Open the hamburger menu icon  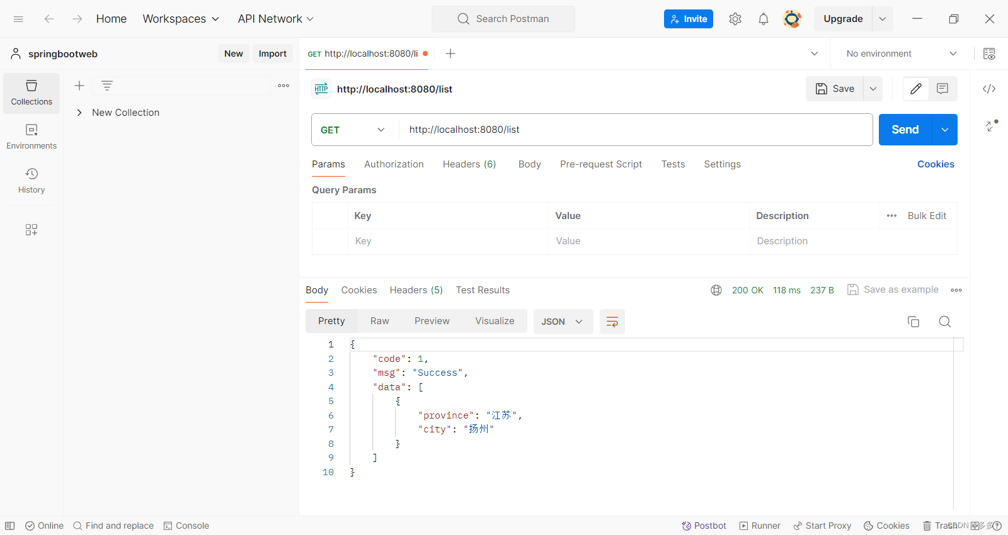click(18, 19)
